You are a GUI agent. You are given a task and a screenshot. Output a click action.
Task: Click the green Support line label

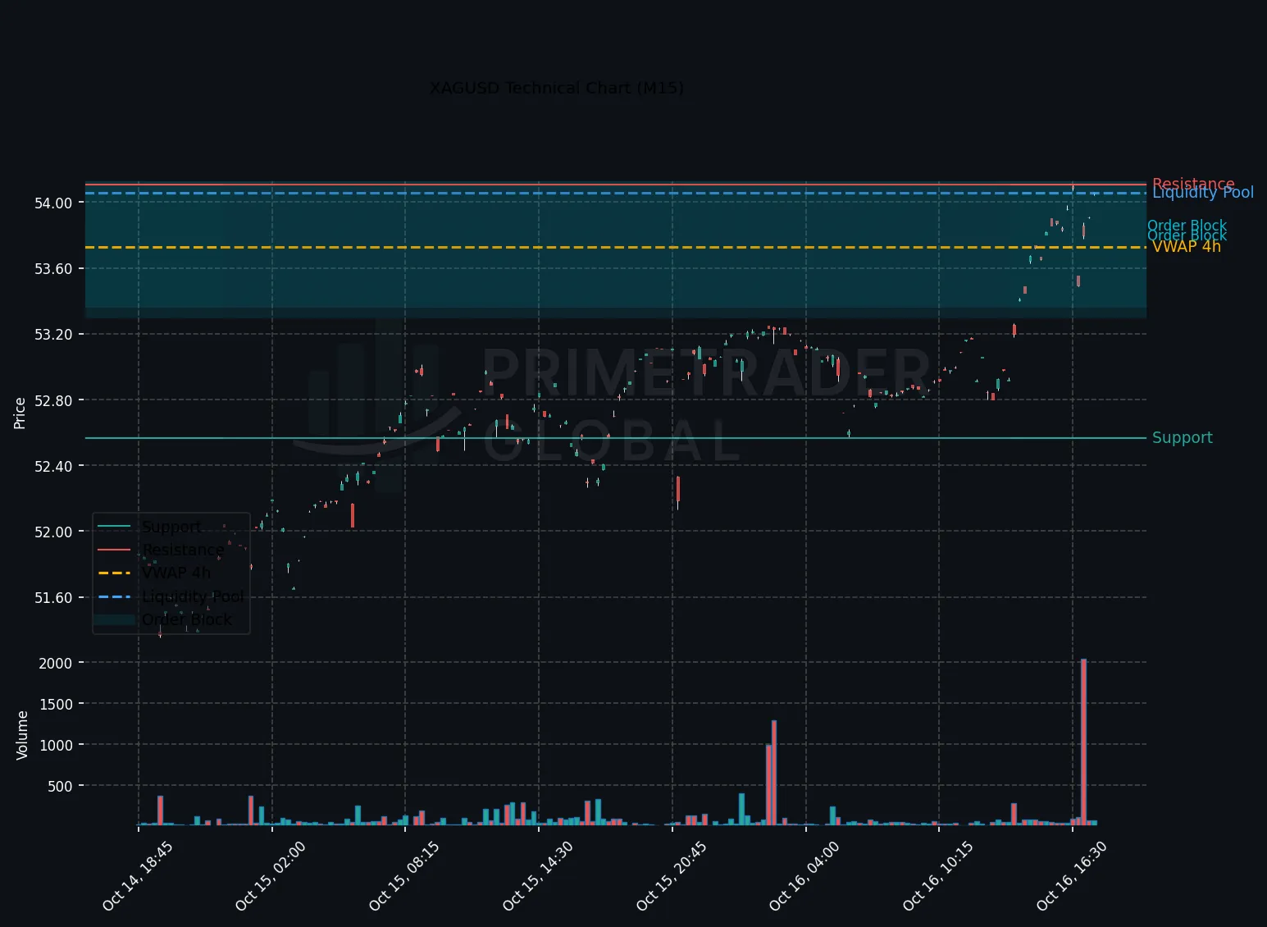1182,438
